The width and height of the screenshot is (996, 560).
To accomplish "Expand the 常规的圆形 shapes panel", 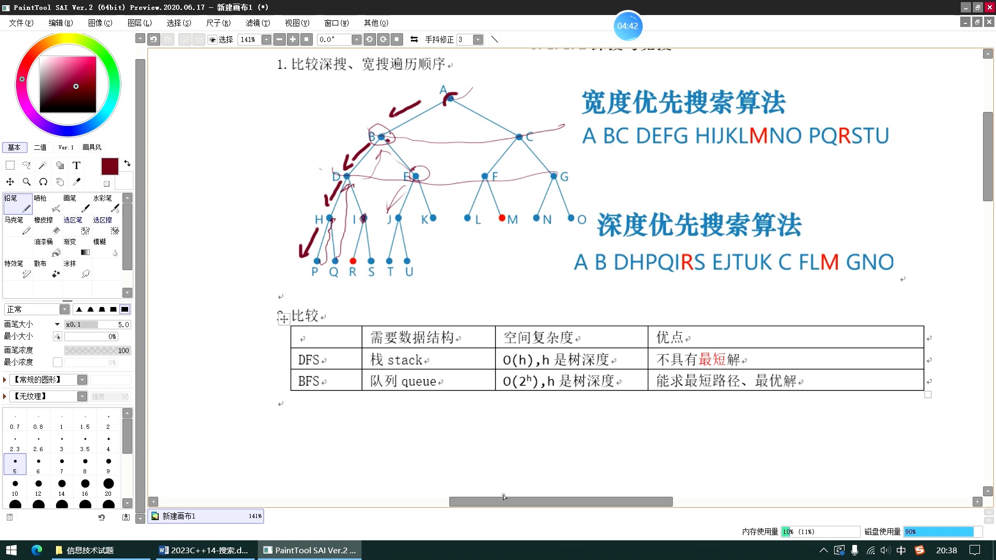I will coord(6,380).
